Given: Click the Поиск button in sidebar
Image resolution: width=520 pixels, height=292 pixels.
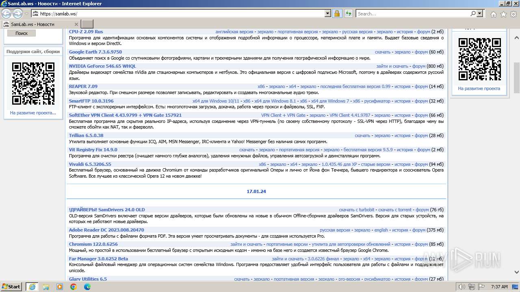Looking at the screenshot, I should click(x=22, y=33).
